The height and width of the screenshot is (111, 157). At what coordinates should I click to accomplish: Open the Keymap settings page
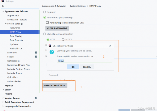(9, 86)
